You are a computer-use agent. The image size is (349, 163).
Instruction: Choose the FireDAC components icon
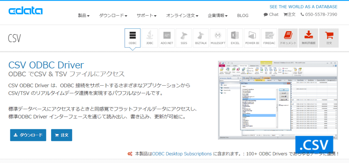tap(269, 38)
